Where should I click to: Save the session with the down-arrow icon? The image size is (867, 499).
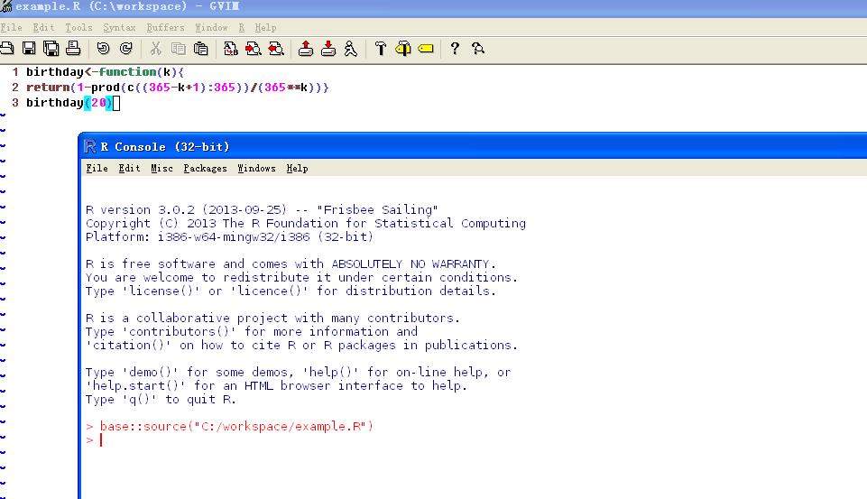[328, 49]
